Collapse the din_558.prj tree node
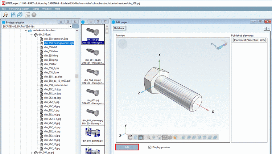Viewport: 272px width, 154px height. coord(32,35)
